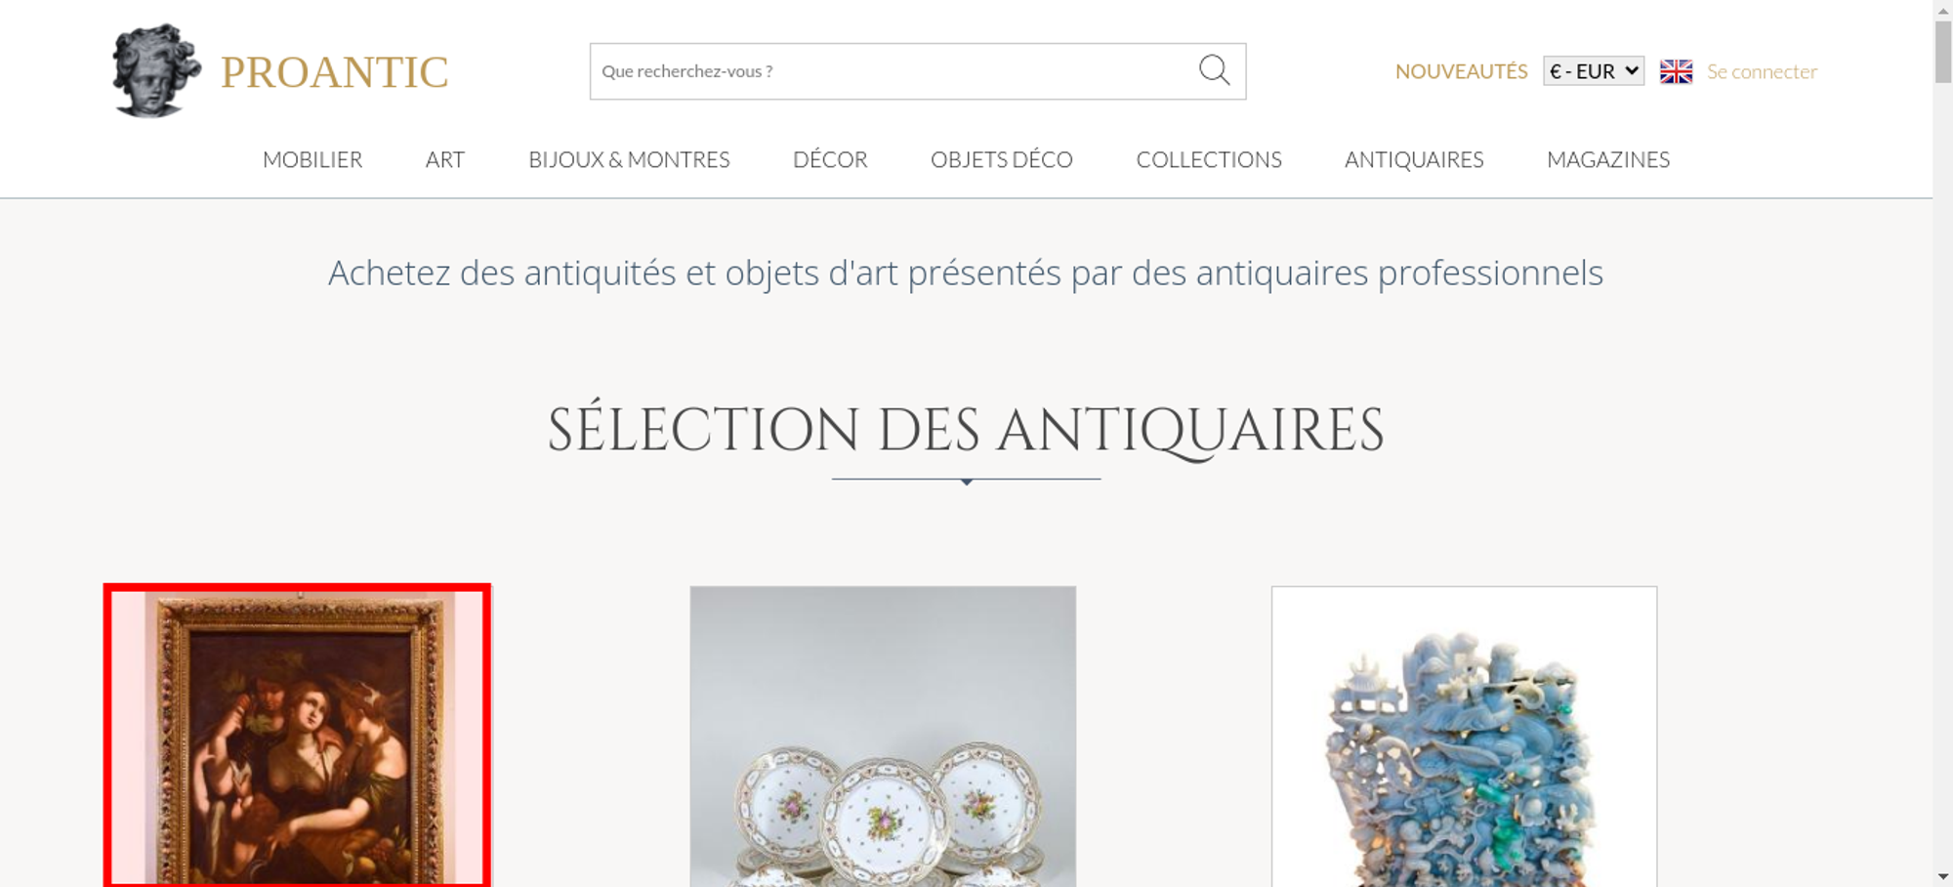The height and width of the screenshot is (887, 1953).
Task: Open the blue jade carving thumbnail
Action: (x=1464, y=737)
